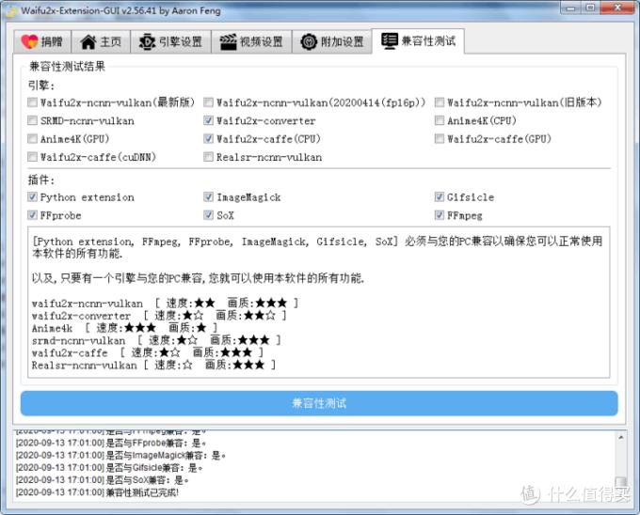Click the gear icon on engine settings tab

(x=147, y=41)
